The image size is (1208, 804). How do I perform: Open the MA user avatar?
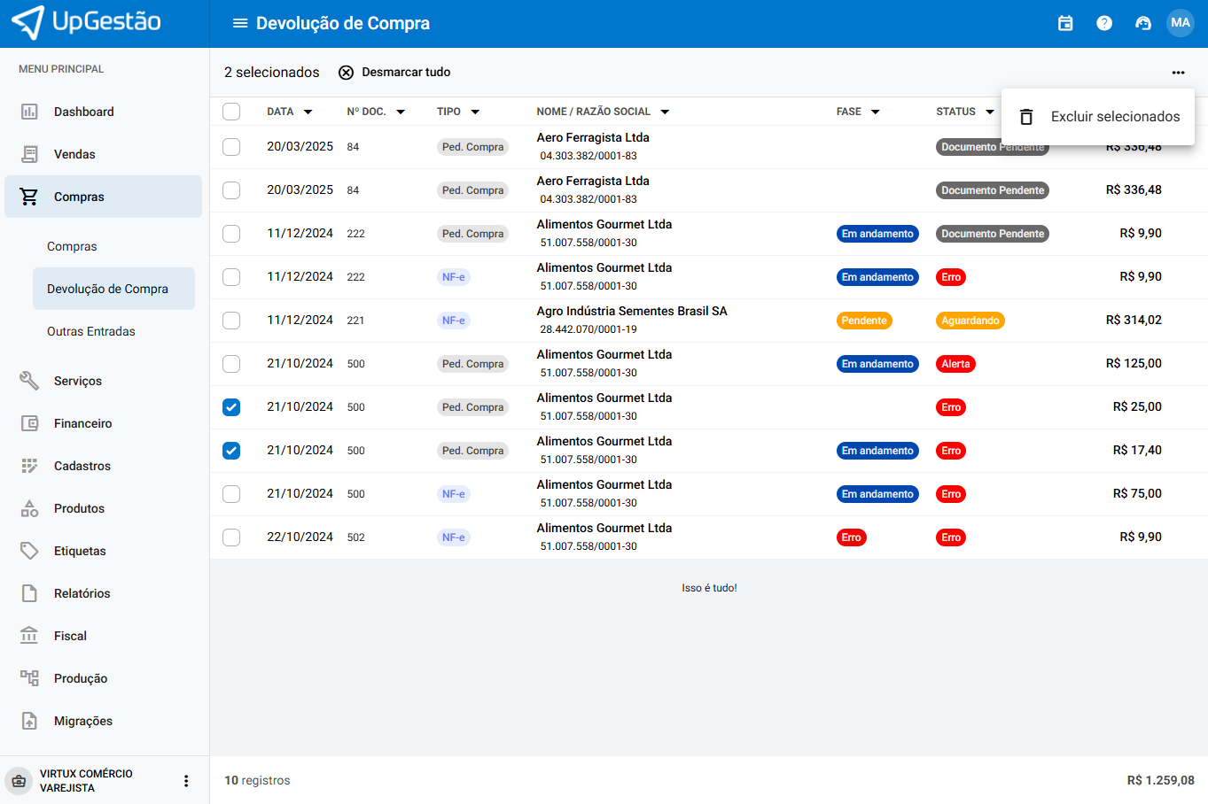[x=1181, y=23]
